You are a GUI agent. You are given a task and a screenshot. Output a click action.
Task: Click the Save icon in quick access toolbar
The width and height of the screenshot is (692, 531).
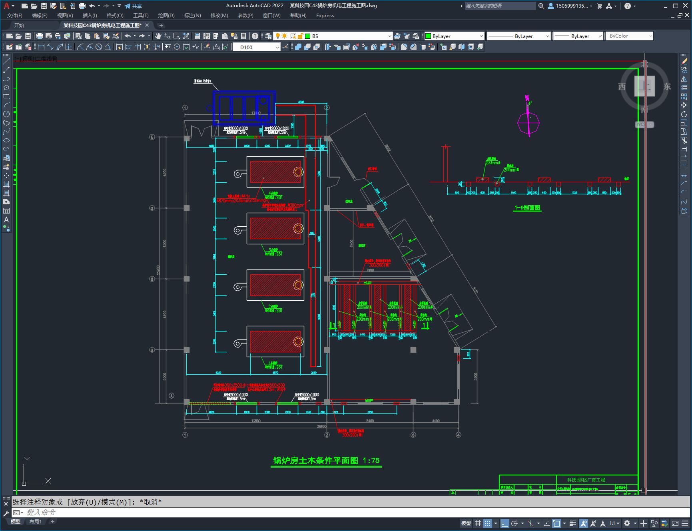44,6
